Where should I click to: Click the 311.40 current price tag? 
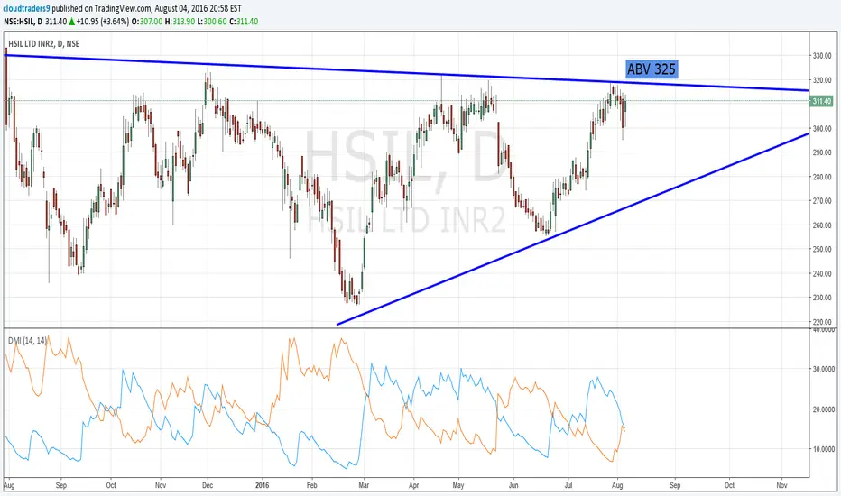click(x=822, y=101)
